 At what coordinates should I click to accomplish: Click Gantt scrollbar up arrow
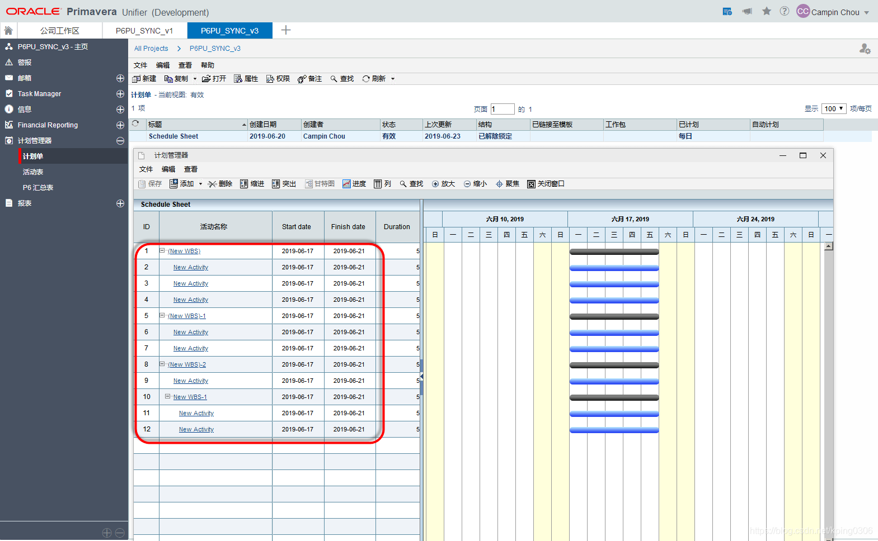[829, 246]
